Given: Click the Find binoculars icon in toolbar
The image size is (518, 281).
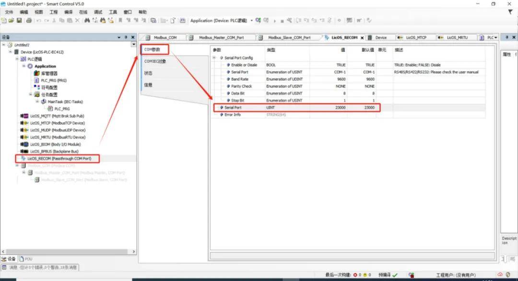Looking at the screenshot, I should [87, 21].
